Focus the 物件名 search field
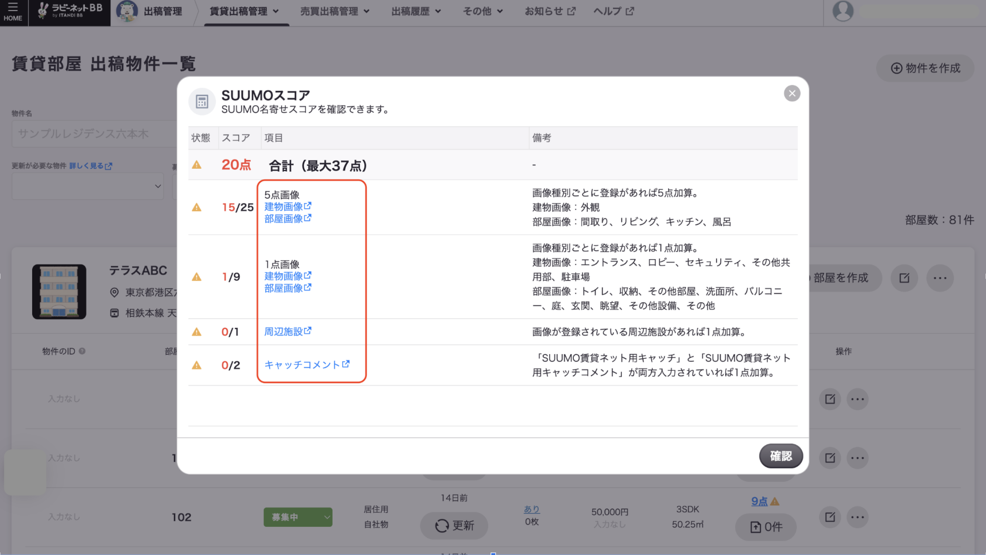The width and height of the screenshot is (986, 555). pos(94,134)
